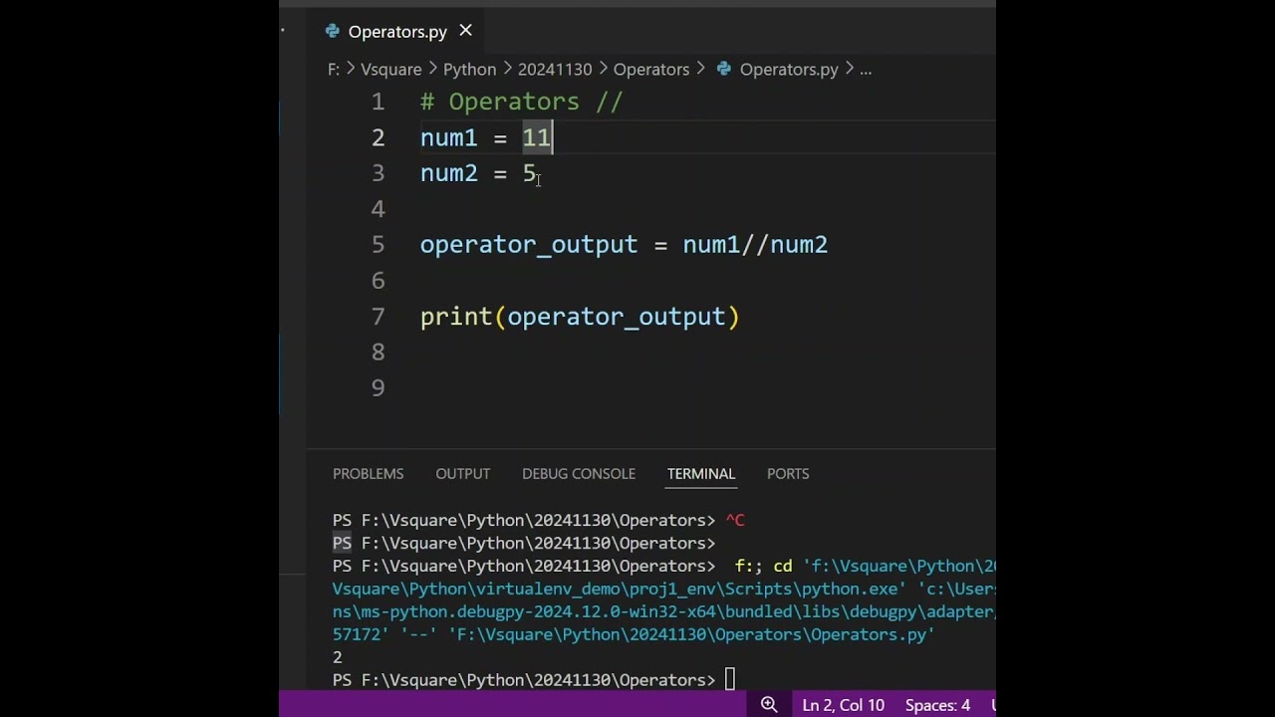Change indentation via Spaces: 4
This screenshot has width=1275, height=717.
tap(937, 705)
